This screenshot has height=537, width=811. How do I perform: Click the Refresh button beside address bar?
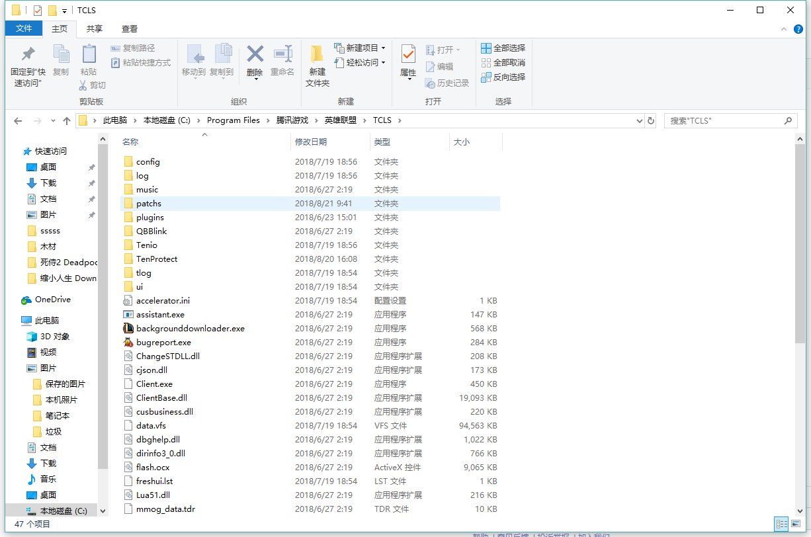pyautogui.click(x=651, y=121)
